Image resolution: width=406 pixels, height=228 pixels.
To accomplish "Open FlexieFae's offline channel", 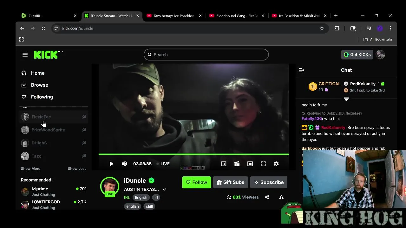I will [53, 117].
